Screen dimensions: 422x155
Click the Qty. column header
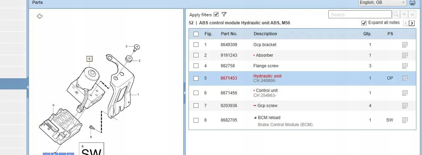coord(367,34)
